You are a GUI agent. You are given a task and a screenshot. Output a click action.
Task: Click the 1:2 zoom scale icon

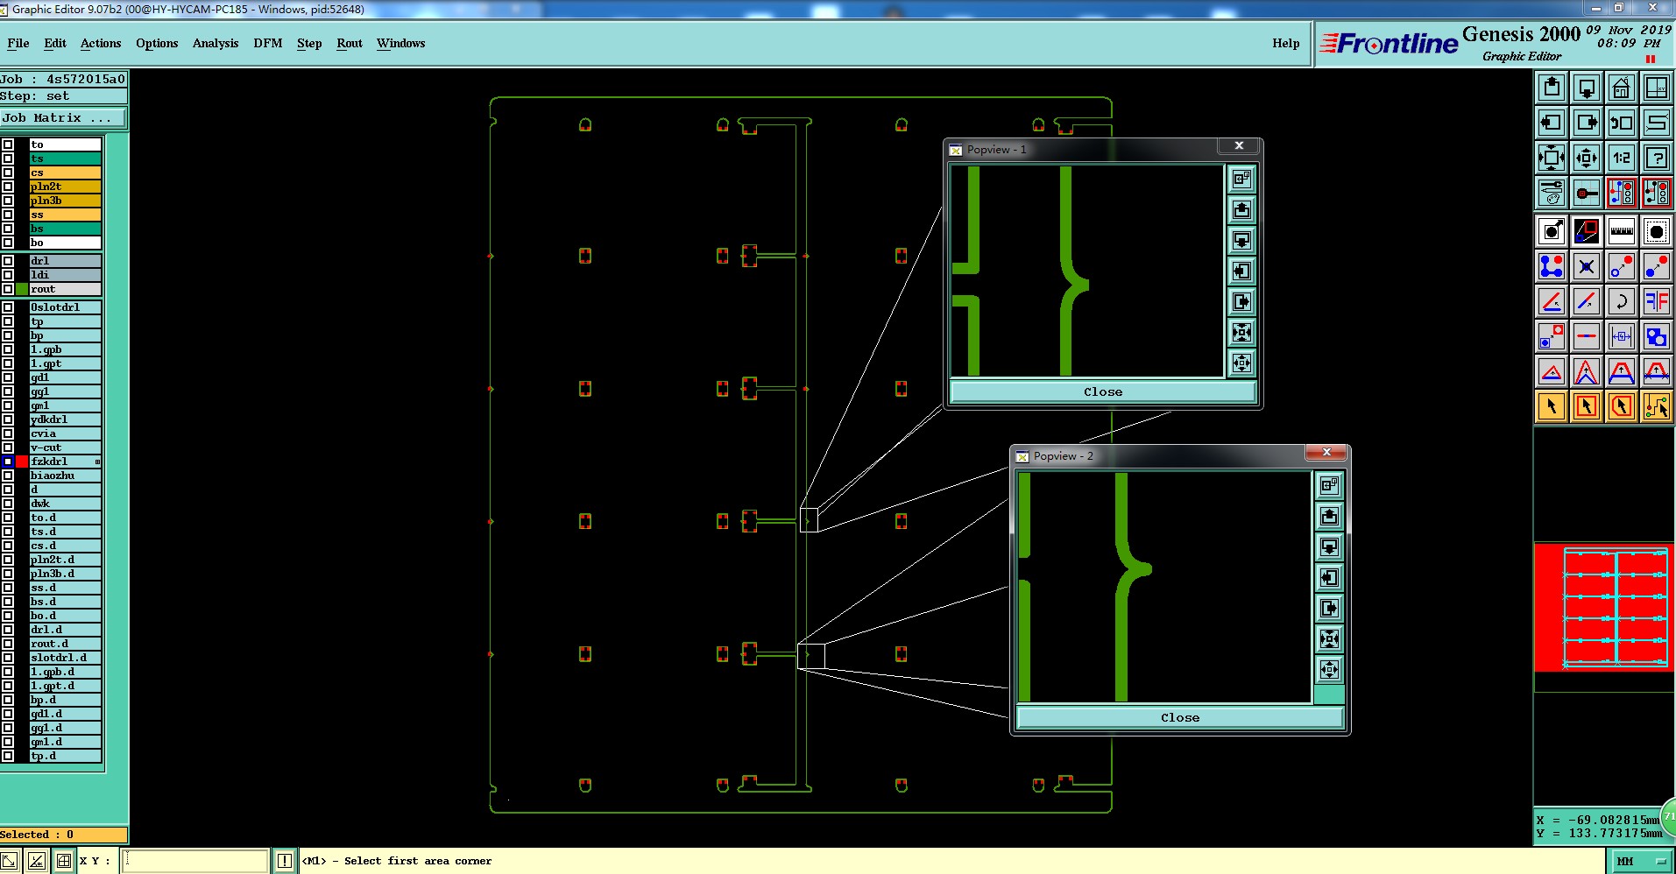[1622, 158]
